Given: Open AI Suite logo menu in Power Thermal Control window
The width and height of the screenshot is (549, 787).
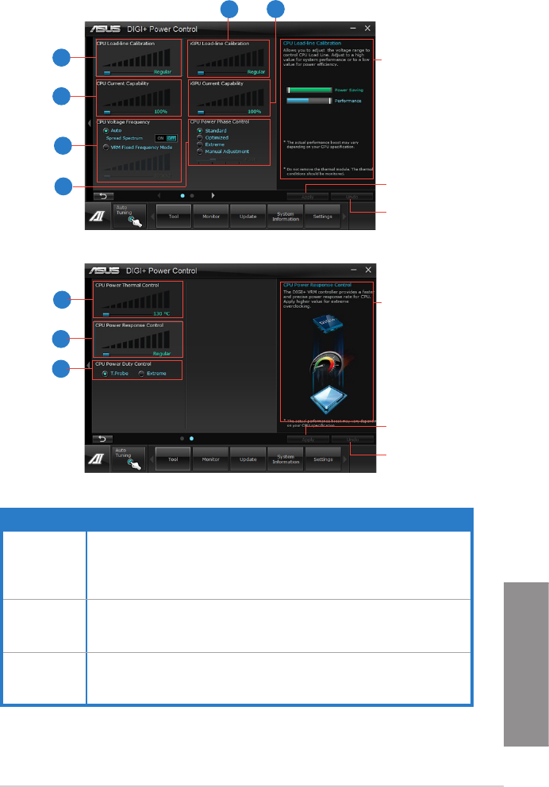Looking at the screenshot, I should (x=98, y=459).
